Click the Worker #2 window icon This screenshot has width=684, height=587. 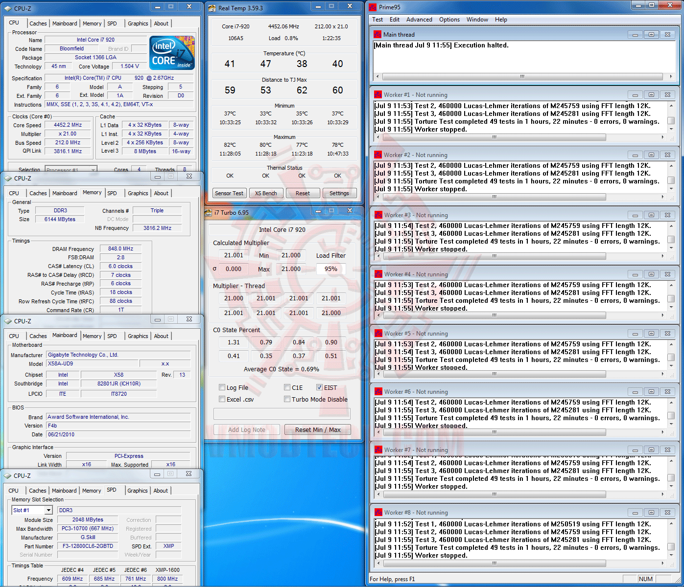(x=378, y=155)
